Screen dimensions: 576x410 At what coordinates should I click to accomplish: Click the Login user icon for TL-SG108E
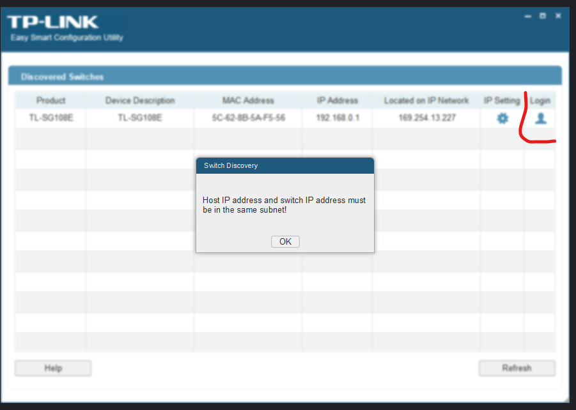coord(540,118)
